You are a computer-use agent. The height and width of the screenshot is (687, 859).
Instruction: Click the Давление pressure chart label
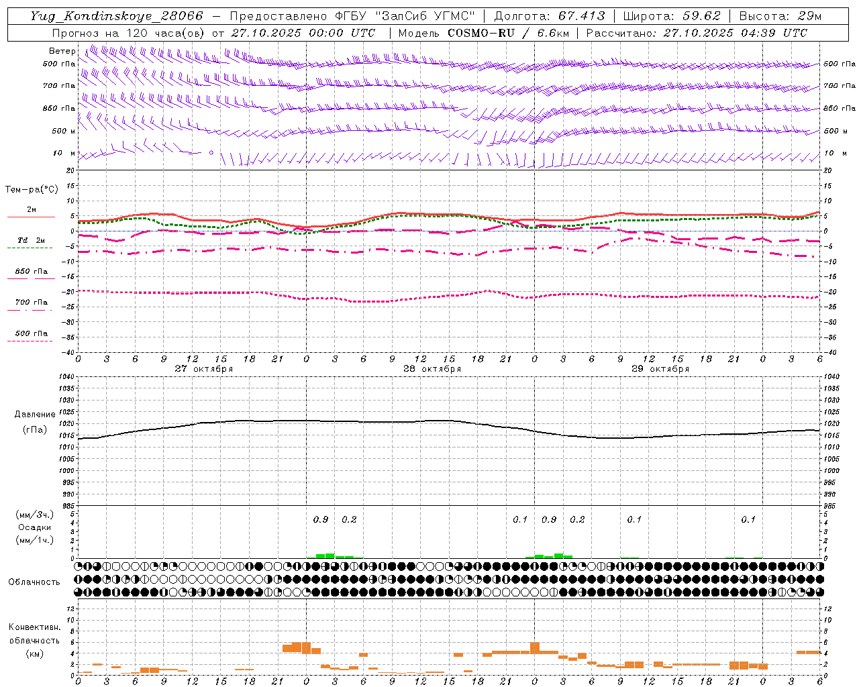pos(35,415)
